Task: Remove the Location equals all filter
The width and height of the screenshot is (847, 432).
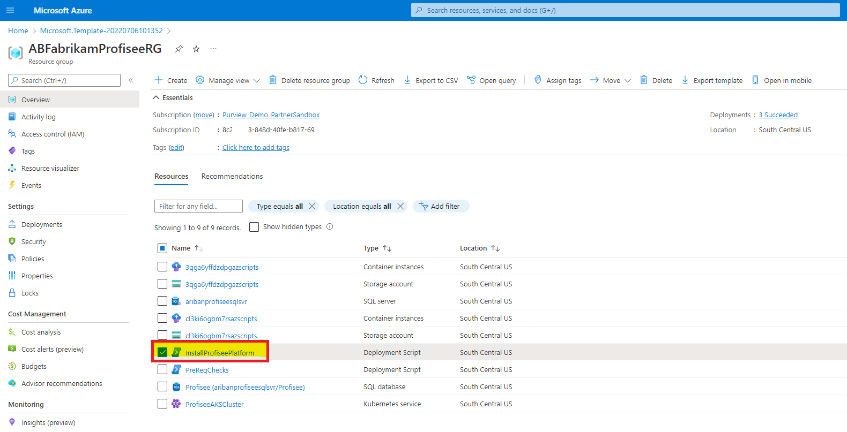Action: tap(400, 206)
